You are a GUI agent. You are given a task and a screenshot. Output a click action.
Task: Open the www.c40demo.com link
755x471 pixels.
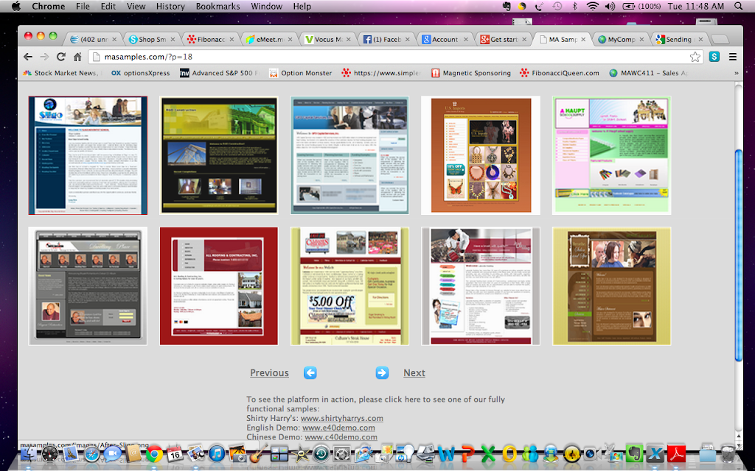point(341,437)
